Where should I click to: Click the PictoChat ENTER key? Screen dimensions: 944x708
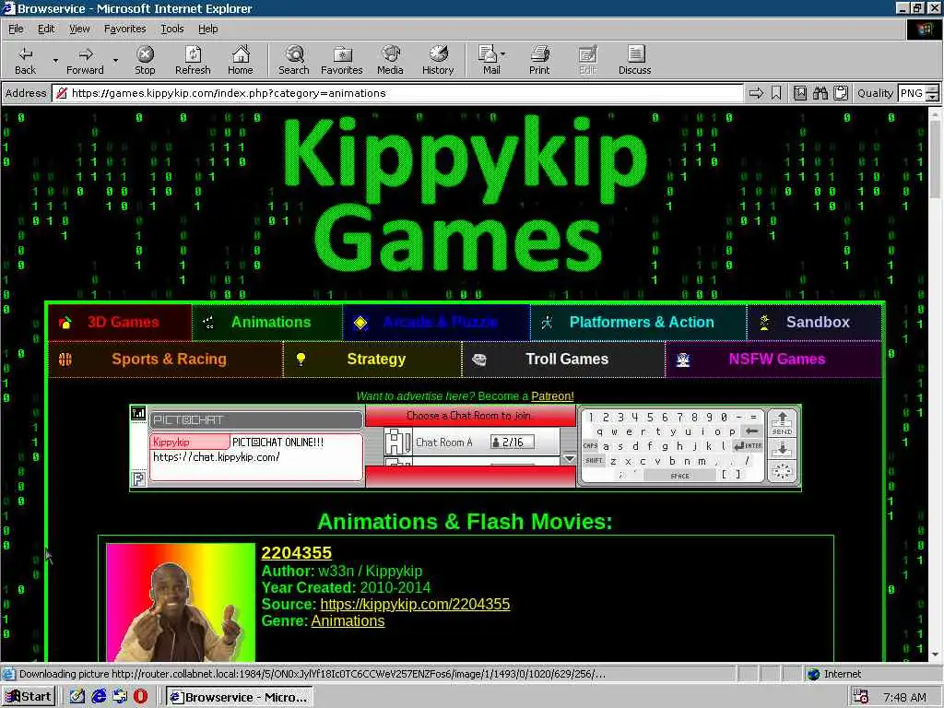click(748, 445)
